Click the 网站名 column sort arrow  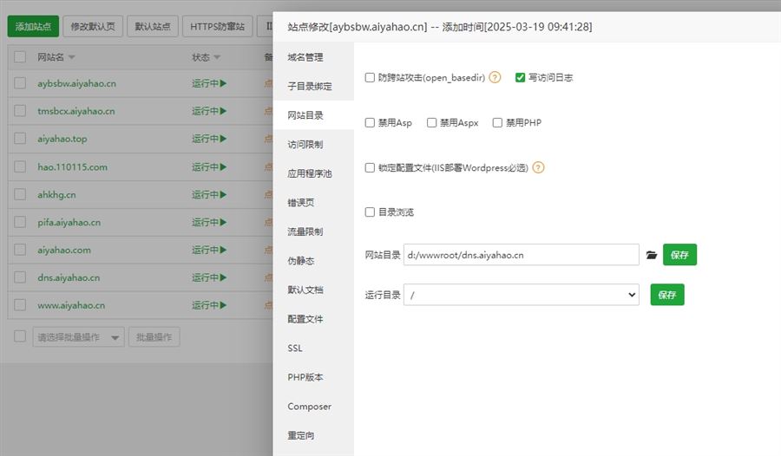[x=72, y=58]
